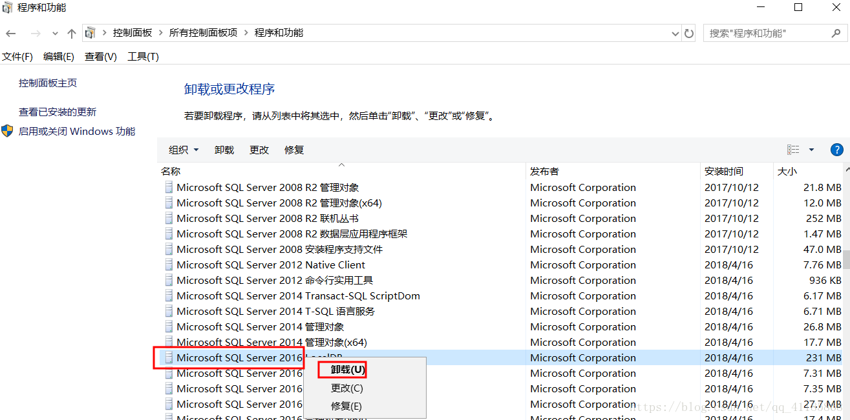The width and height of the screenshot is (850, 420).
Task: Go back with the navigation arrow
Action: click(x=11, y=33)
